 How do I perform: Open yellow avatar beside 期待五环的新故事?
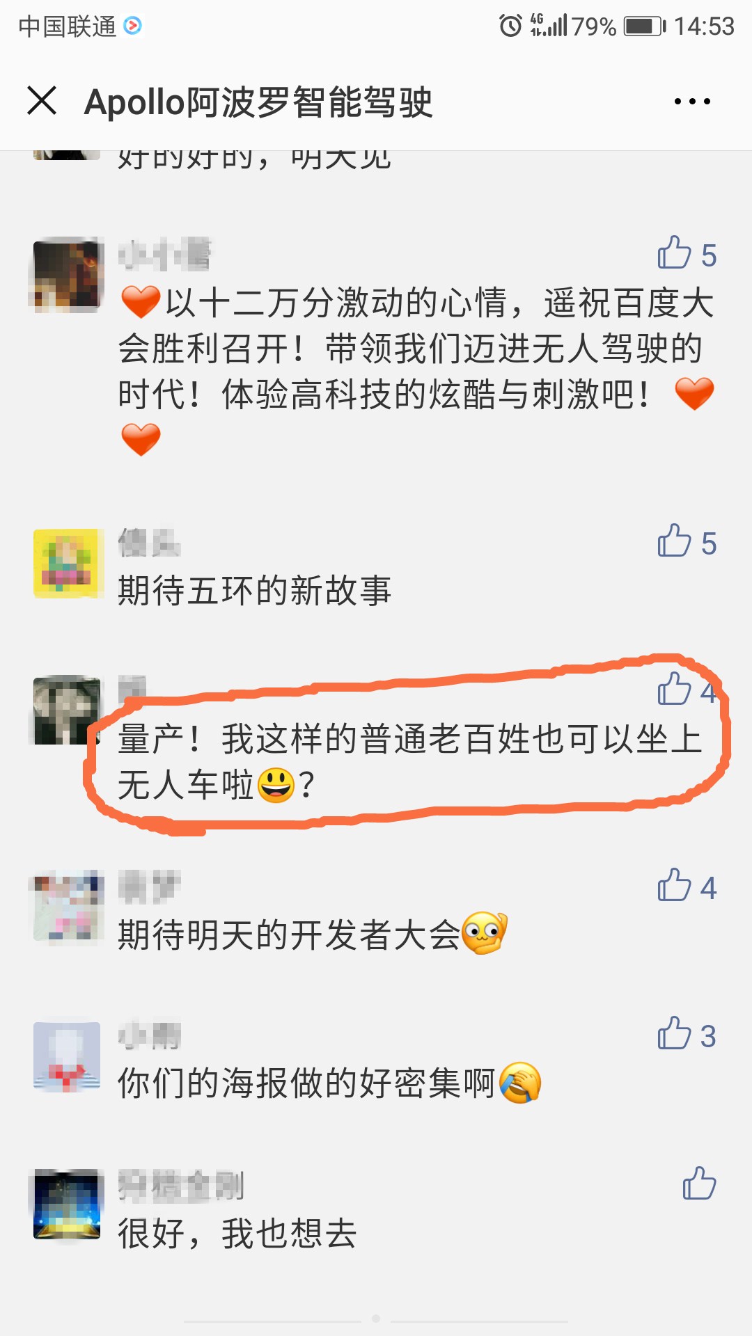coord(68,564)
